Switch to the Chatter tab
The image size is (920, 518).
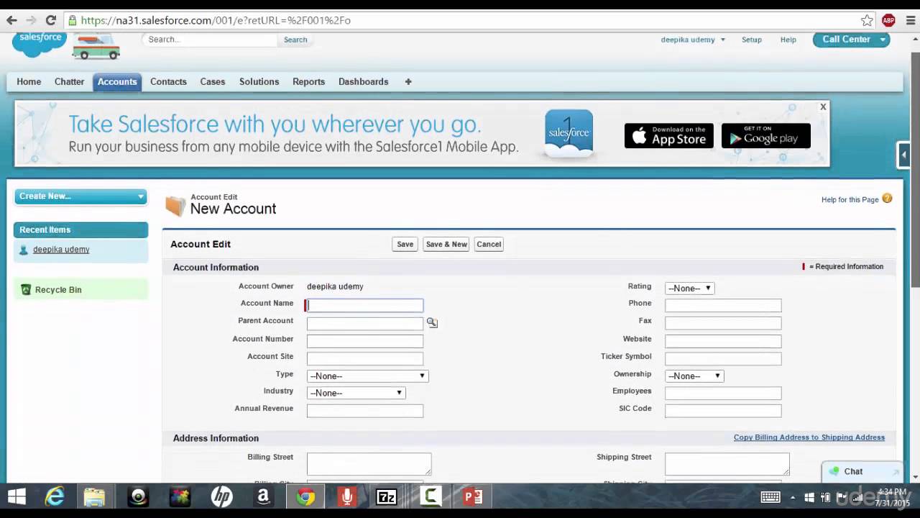tap(69, 82)
